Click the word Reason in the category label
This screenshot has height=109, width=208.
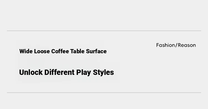[x=187, y=45]
